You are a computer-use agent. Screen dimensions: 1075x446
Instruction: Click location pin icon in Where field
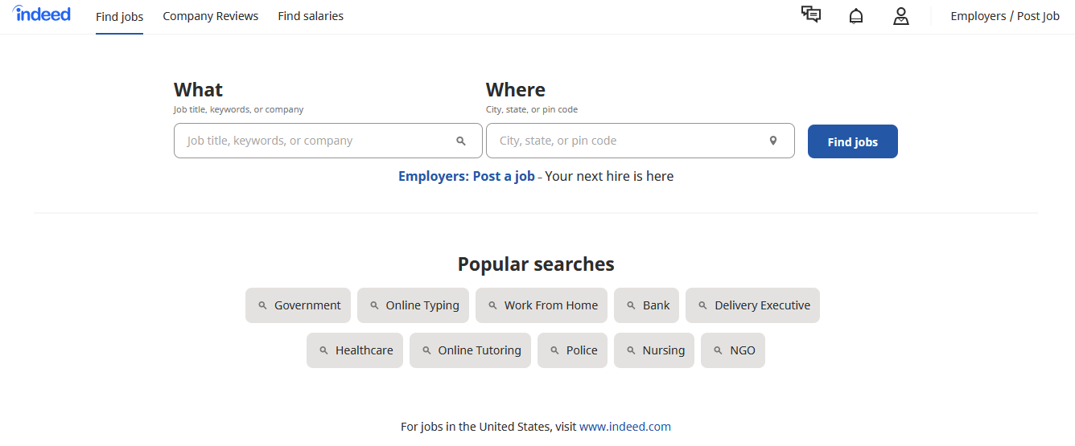coord(773,141)
